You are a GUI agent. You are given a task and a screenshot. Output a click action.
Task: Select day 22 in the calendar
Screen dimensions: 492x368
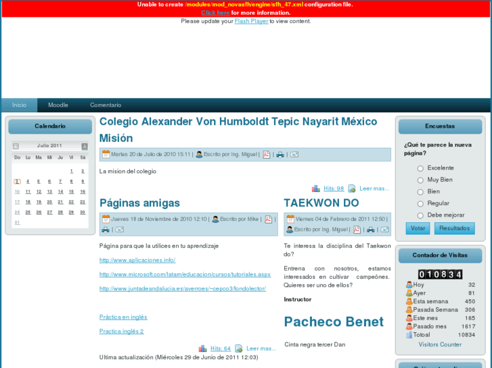point(71,202)
